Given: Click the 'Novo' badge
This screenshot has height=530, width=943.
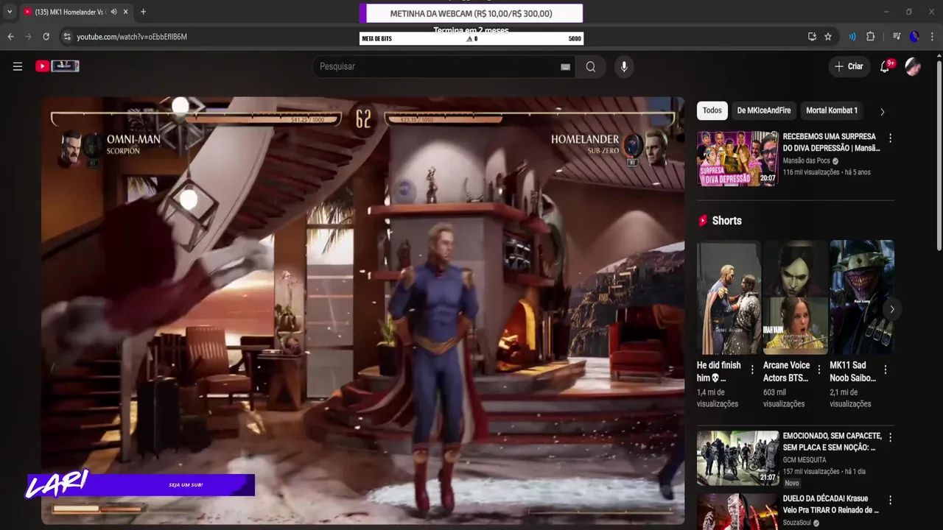Looking at the screenshot, I should coord(792,484).
